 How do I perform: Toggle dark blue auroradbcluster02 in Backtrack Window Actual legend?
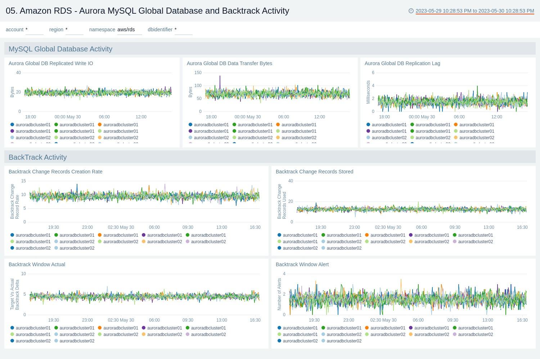[30, 341]
